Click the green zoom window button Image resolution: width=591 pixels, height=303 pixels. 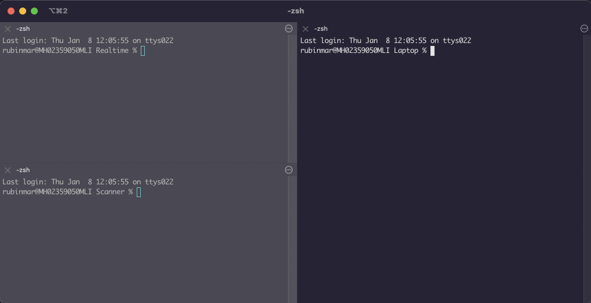(34, 11)
